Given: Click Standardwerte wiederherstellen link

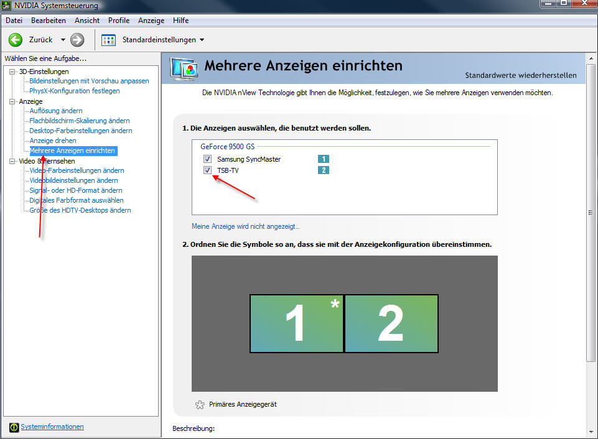Looking at the screenshot, I should [521, 75].
